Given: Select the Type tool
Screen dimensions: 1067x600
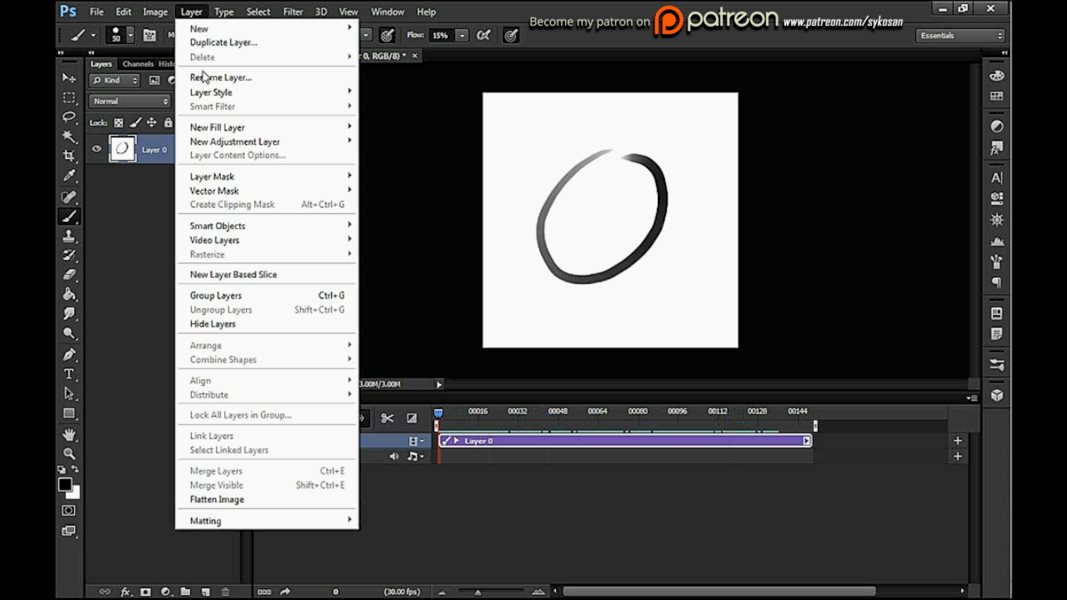Looking at the screenshot, I should pos(68,374).
